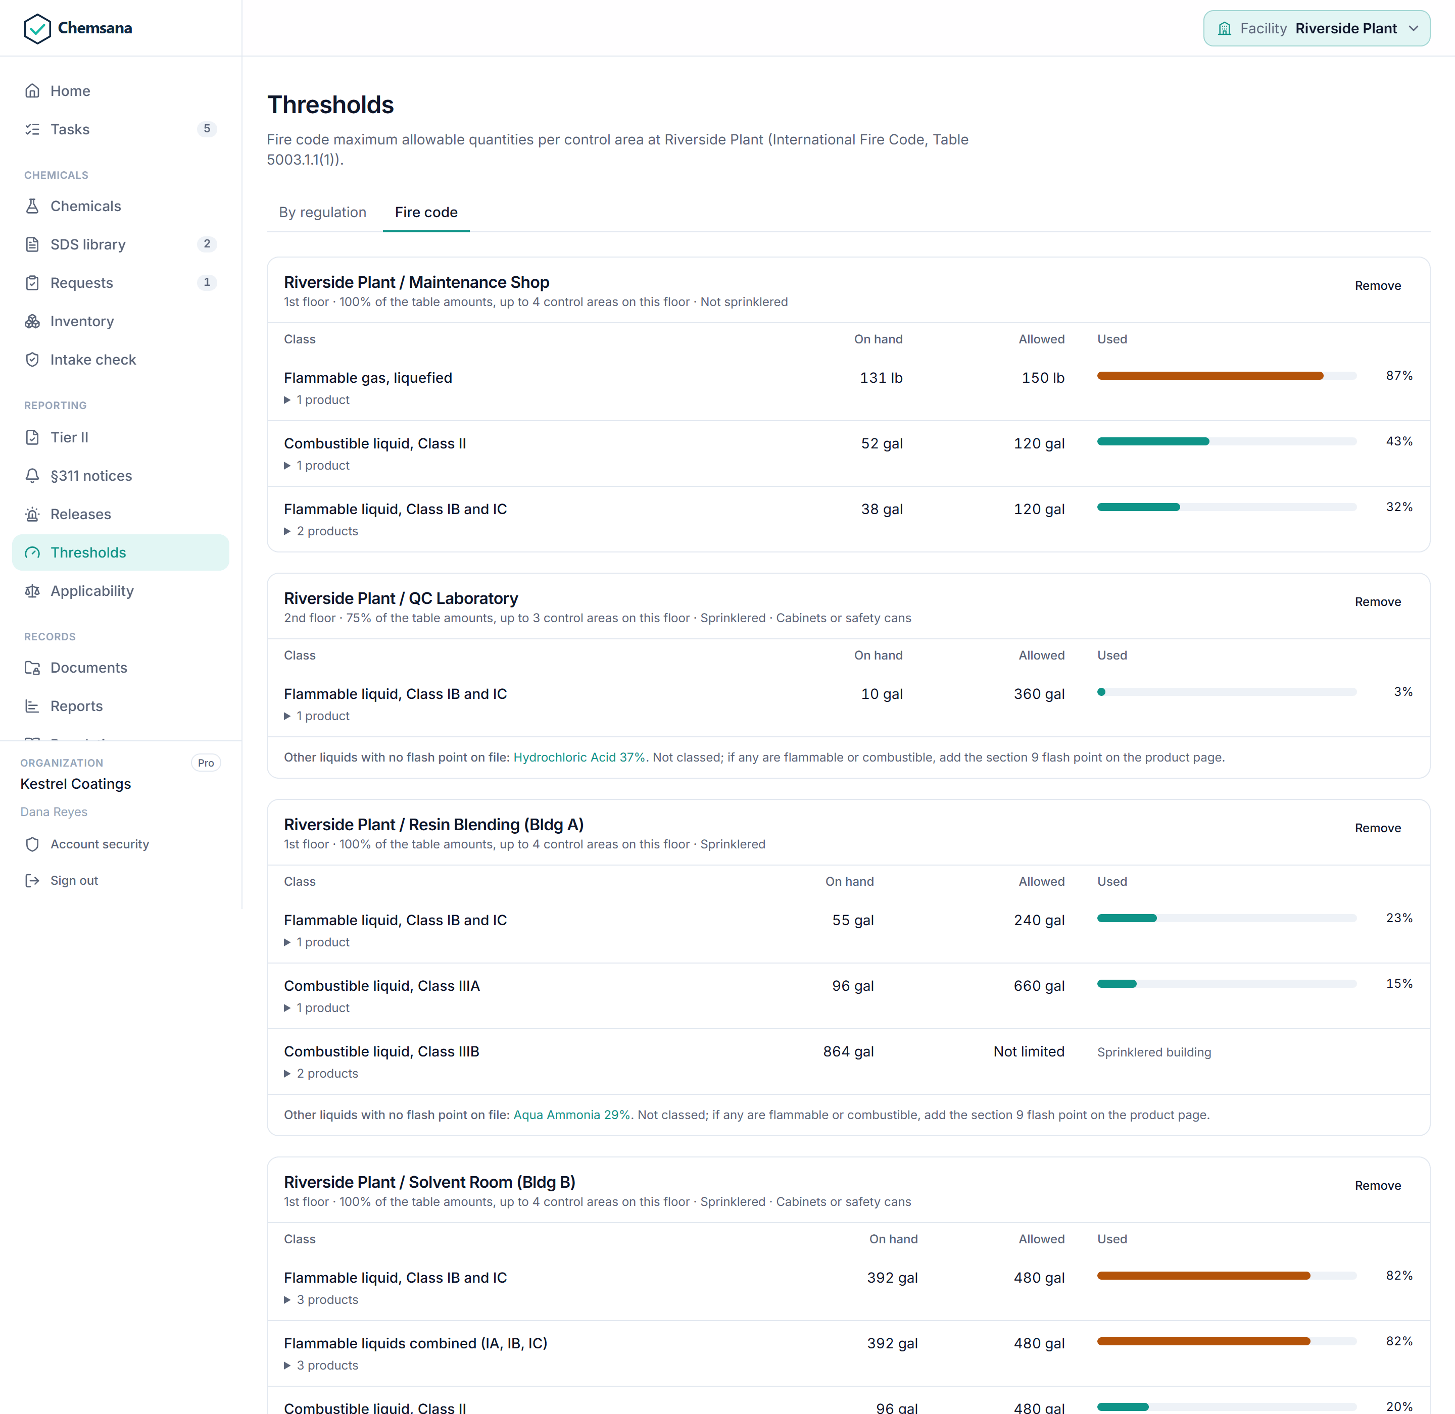Open Releases via the siren icon
The height and width of the screenshot is (1414, 1455).
coord(32,514)
